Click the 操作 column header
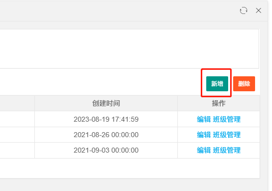The height and width of the screenshot is (191, 272). [219, 103]
